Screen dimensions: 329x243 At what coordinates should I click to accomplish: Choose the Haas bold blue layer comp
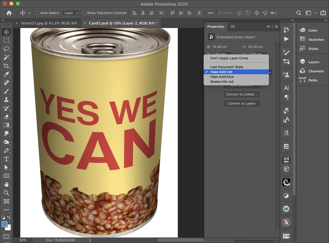pyautogui.click(x=222, y=77)
